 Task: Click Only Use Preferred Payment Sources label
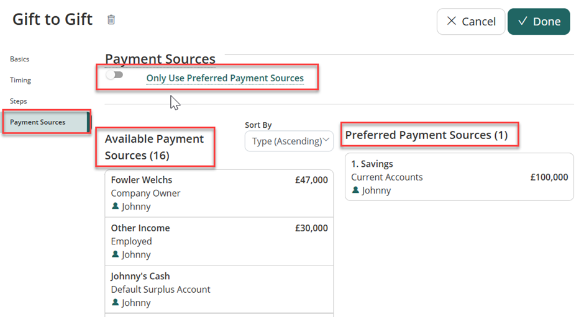point(225,78)
